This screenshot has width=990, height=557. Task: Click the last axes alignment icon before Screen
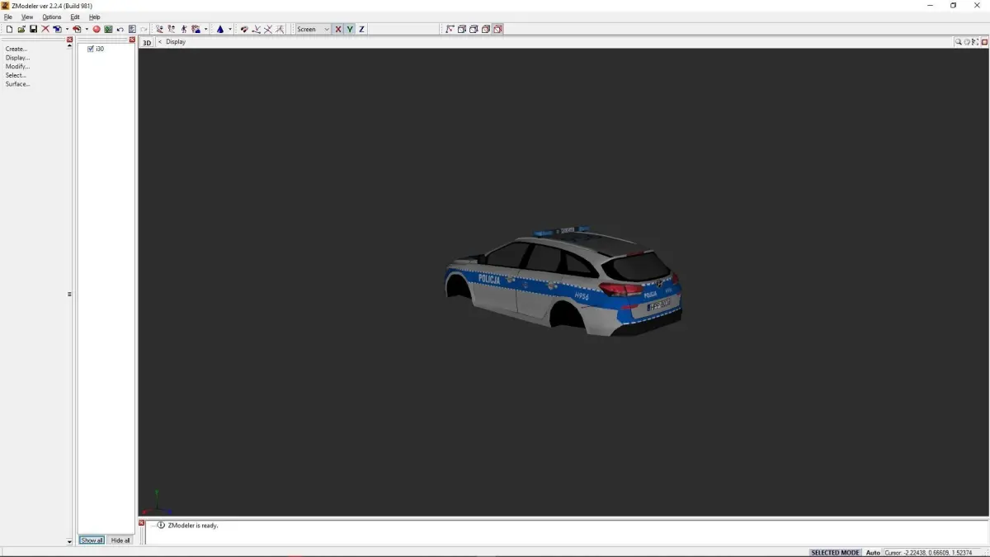280,29
